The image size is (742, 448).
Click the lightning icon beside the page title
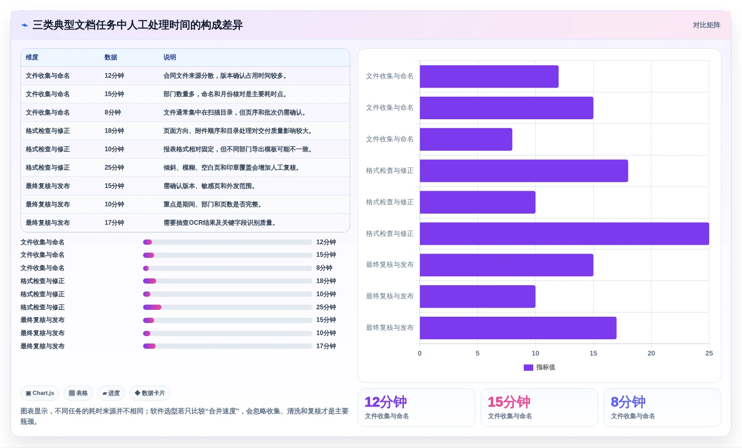point(24,25)
